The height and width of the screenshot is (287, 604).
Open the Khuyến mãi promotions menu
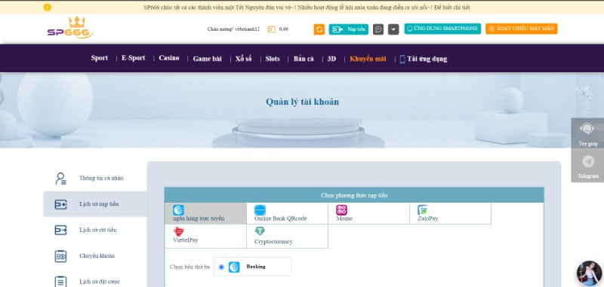(368, 59)
